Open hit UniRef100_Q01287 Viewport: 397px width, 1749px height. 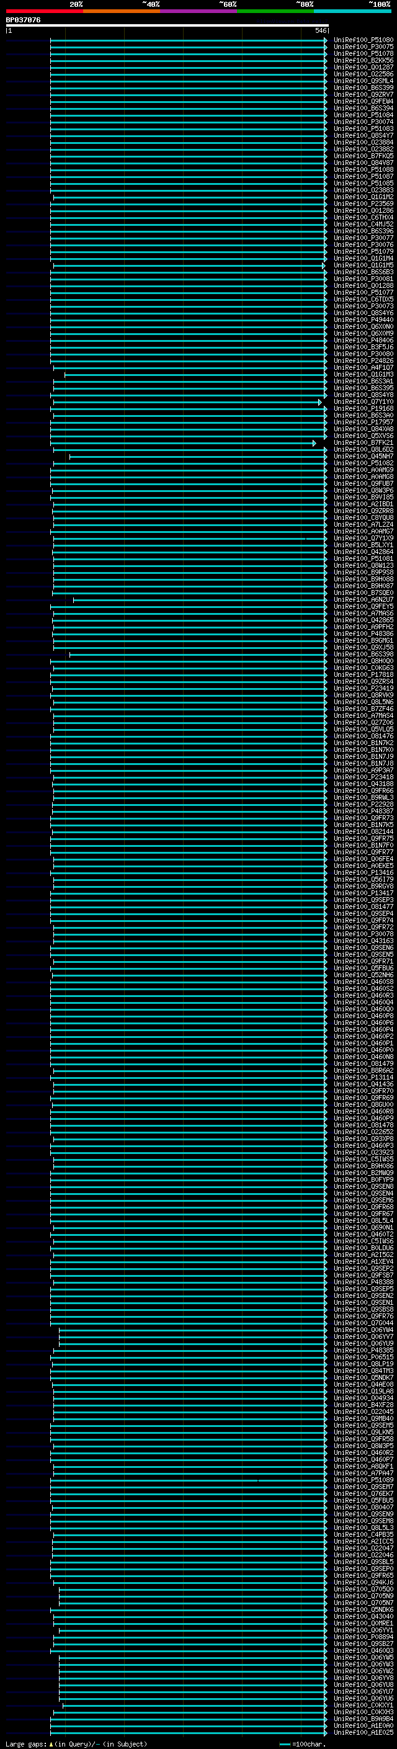coord(363,67)
